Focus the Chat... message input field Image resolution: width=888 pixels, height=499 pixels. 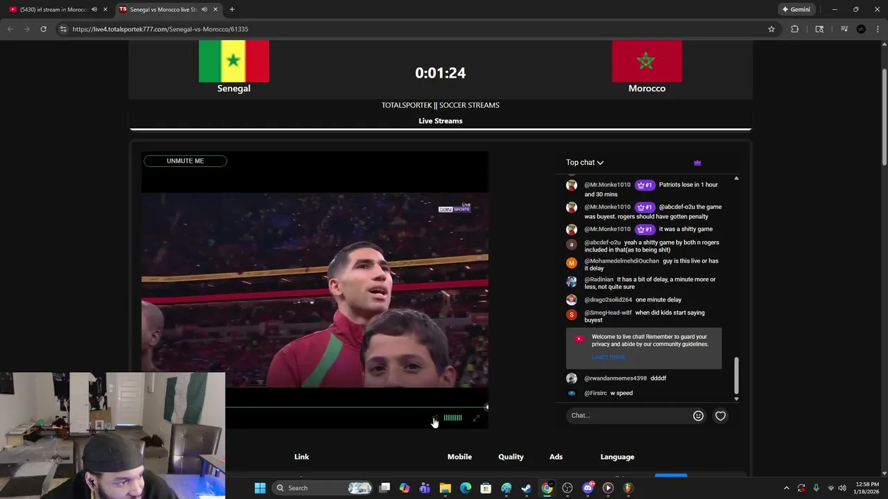pyautogui.click(x=629, y=416)
